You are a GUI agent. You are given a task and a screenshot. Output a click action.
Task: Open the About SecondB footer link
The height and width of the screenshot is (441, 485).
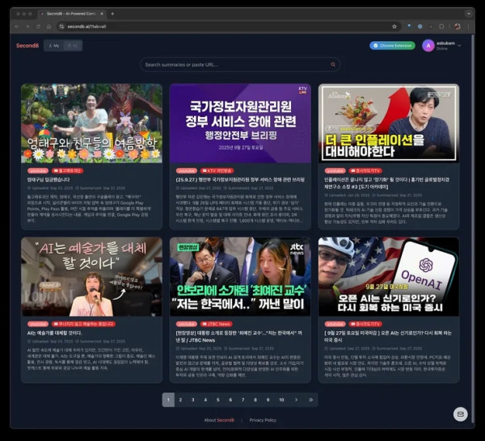219,420
